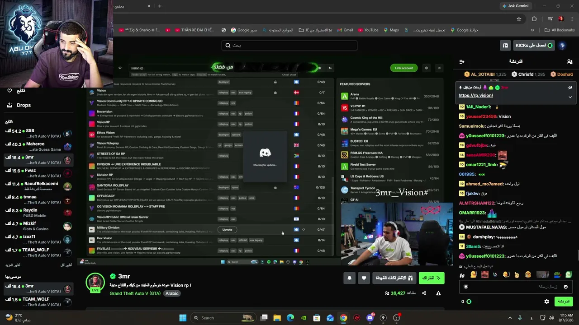The image size is (579, 325).
Task: Show hidden bookmarks with the overflow chevron
Action: pos(532,30)
